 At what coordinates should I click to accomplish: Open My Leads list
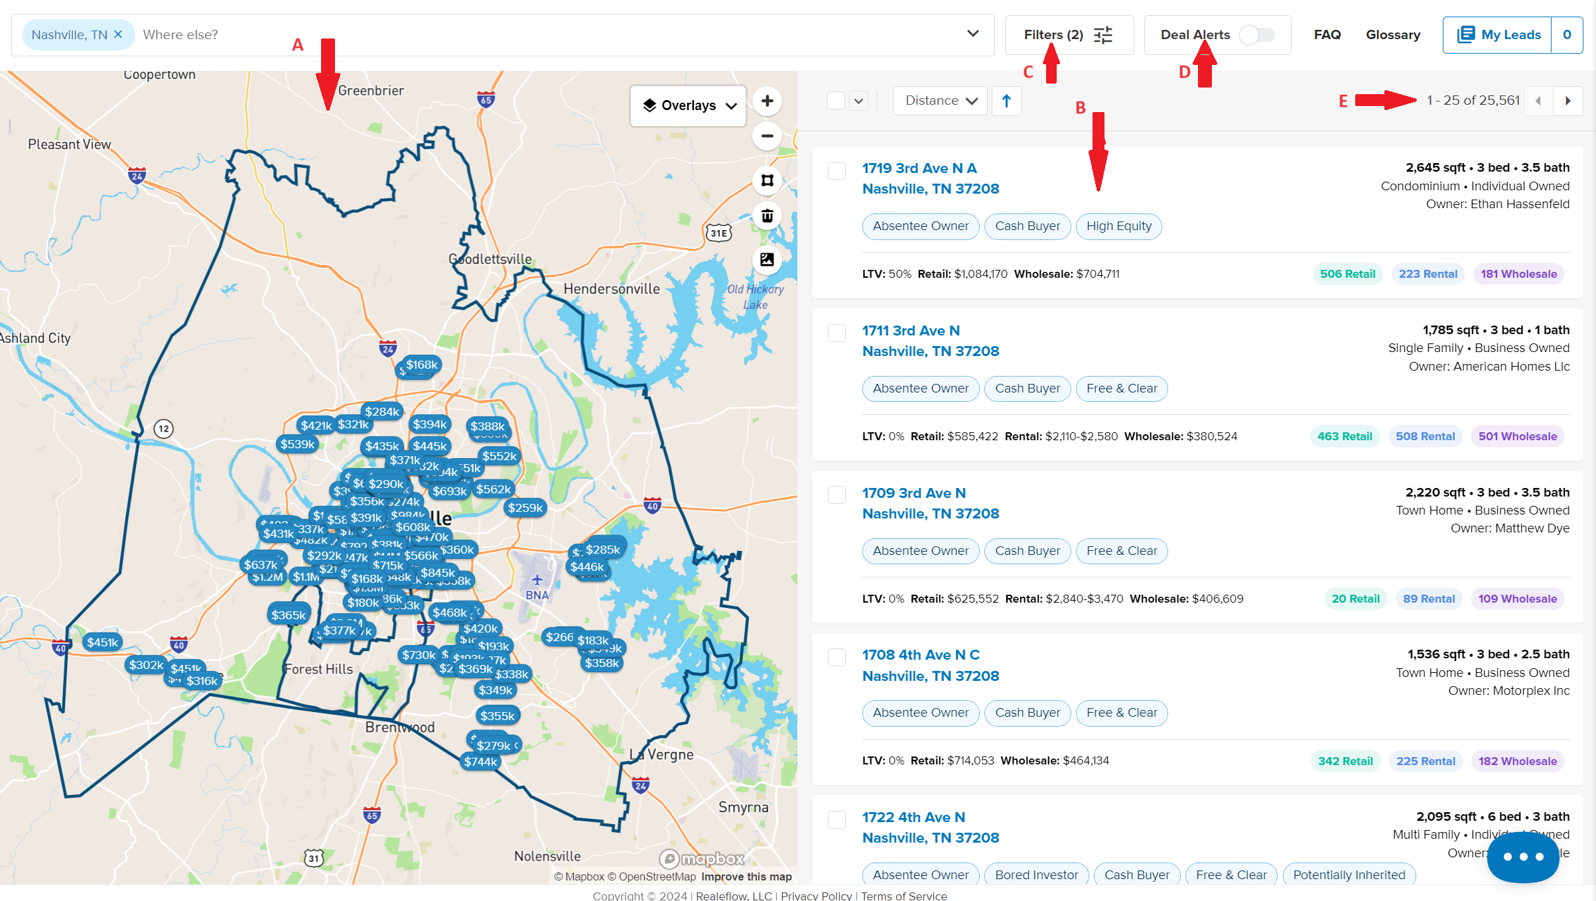(1497, 34)
